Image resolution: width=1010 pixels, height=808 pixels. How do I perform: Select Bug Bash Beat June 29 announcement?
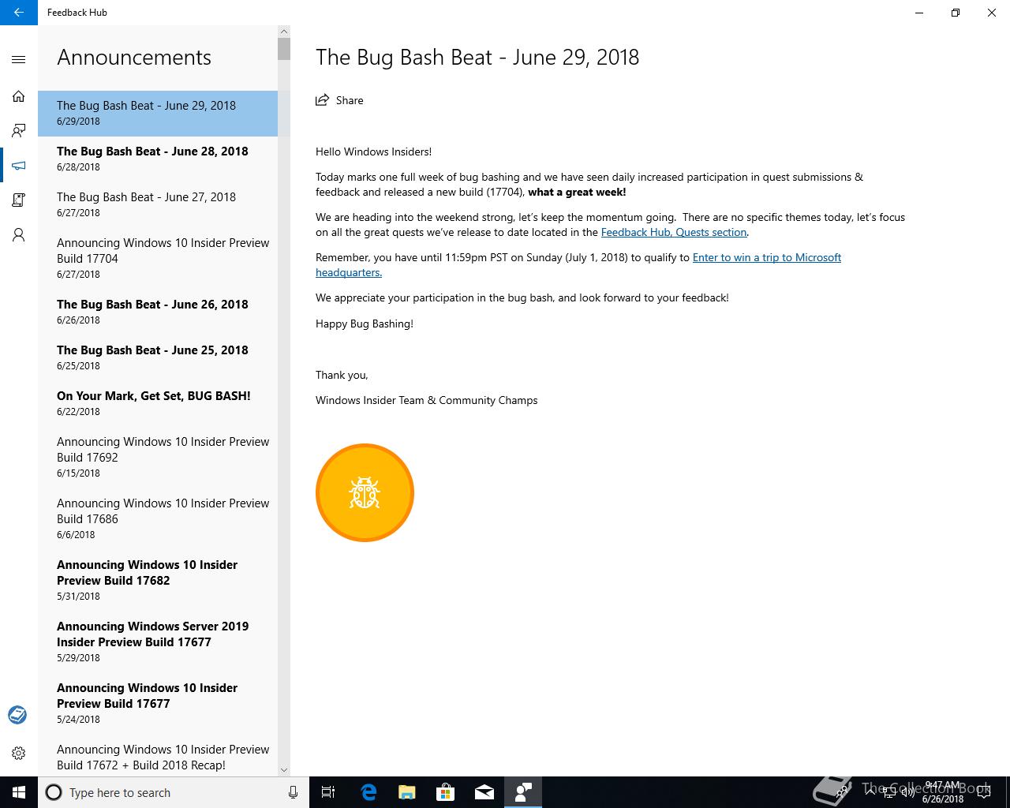158,113
